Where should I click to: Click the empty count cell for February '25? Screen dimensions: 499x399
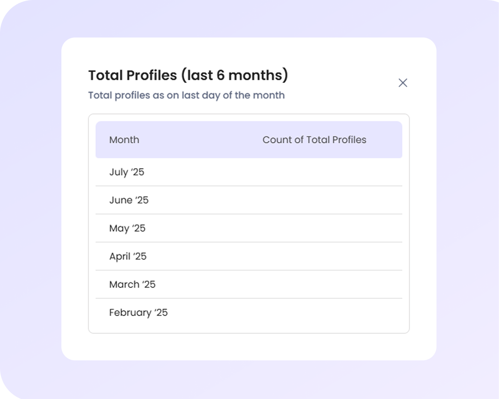click(314, 312)
